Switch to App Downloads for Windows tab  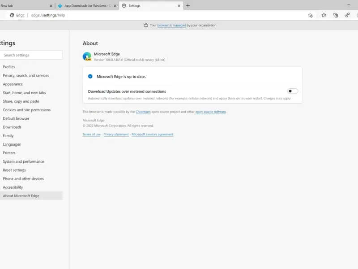(x=87, y=6)
